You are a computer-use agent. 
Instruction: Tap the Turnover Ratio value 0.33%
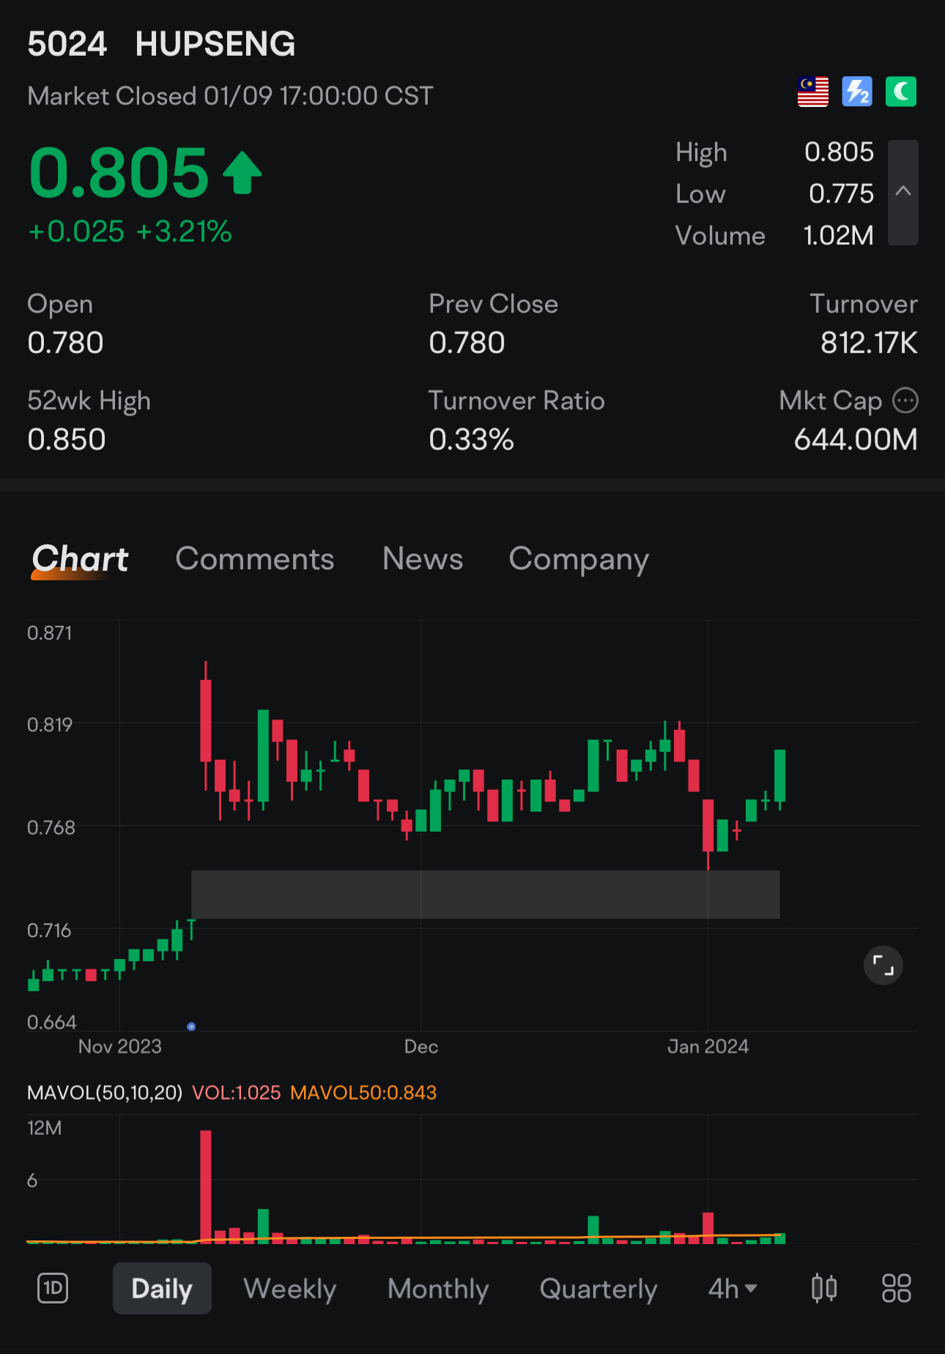pos(471,440)
